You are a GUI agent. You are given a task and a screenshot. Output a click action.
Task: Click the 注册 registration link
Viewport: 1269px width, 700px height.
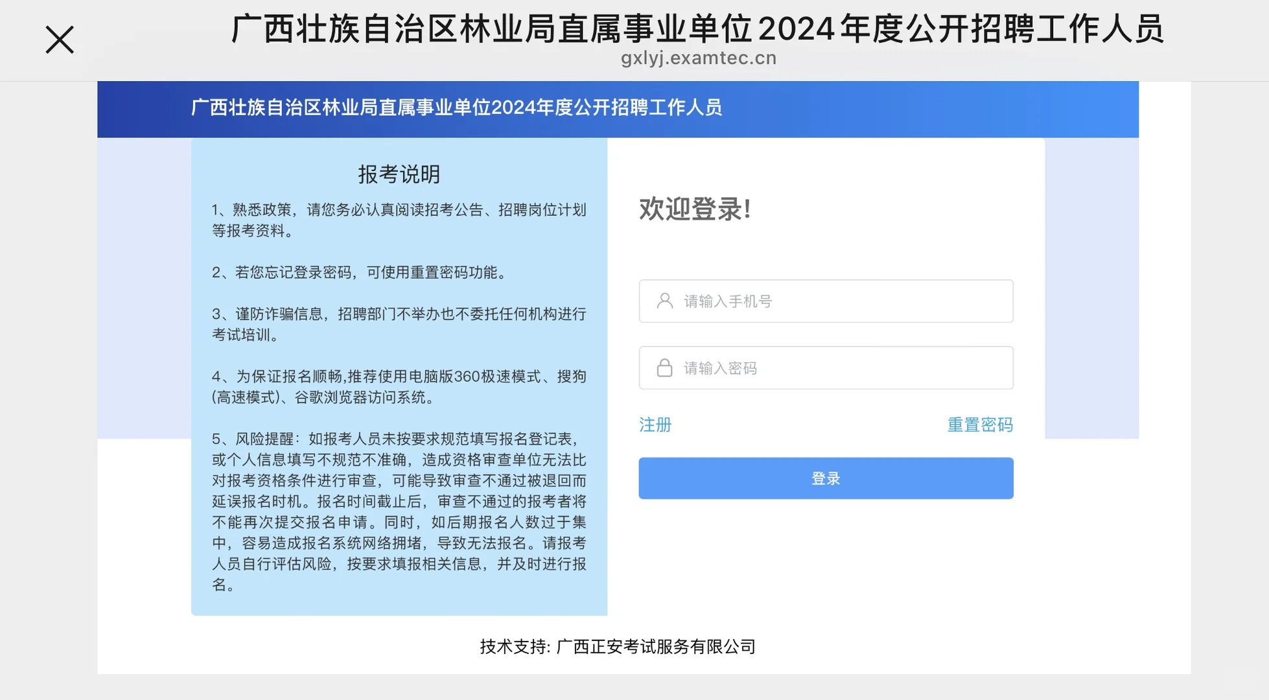655,425
